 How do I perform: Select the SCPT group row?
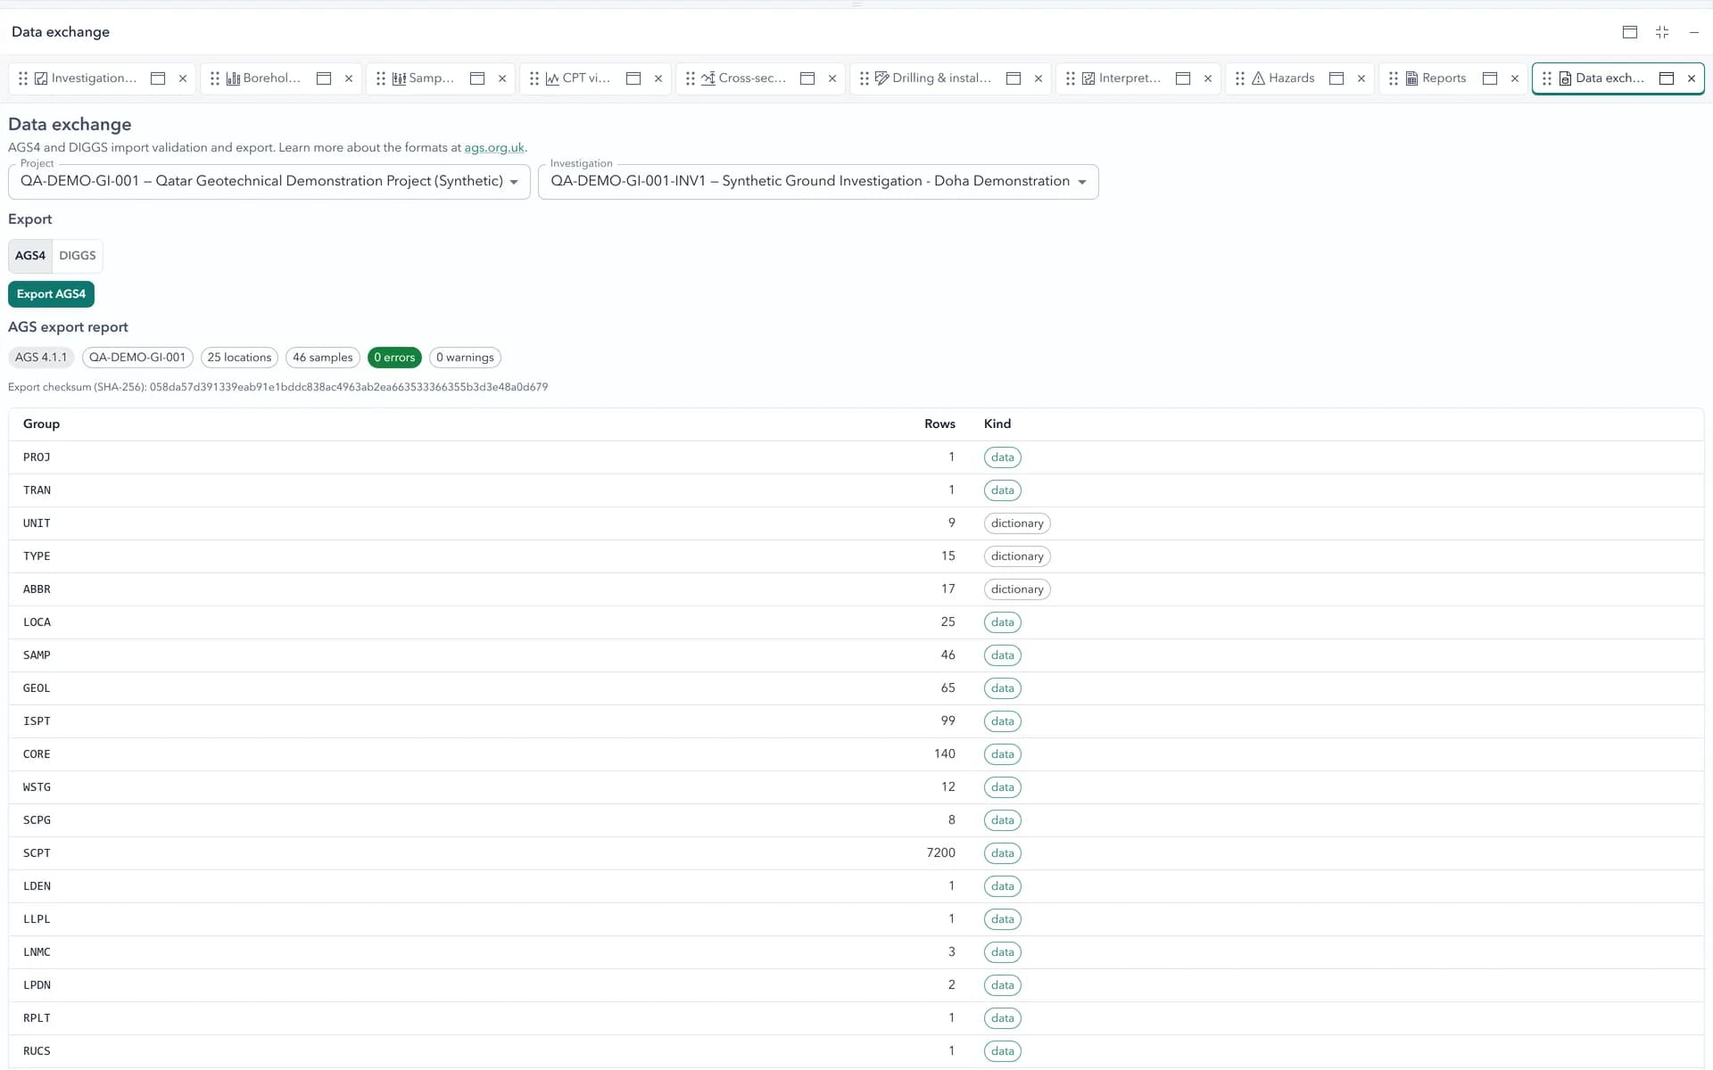point(856,853)
